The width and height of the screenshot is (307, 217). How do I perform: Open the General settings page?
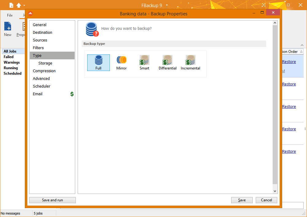click(52, 25)
